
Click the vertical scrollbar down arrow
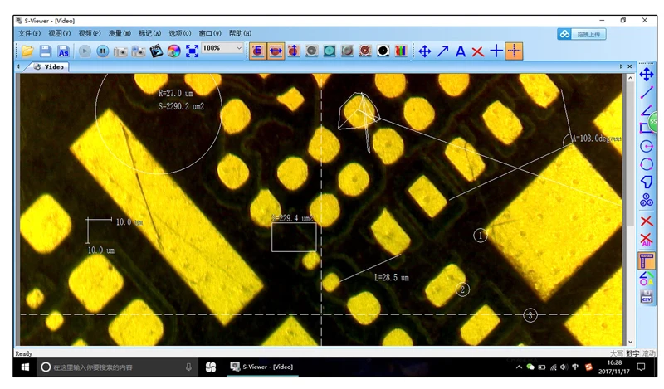tap(630, 342)
